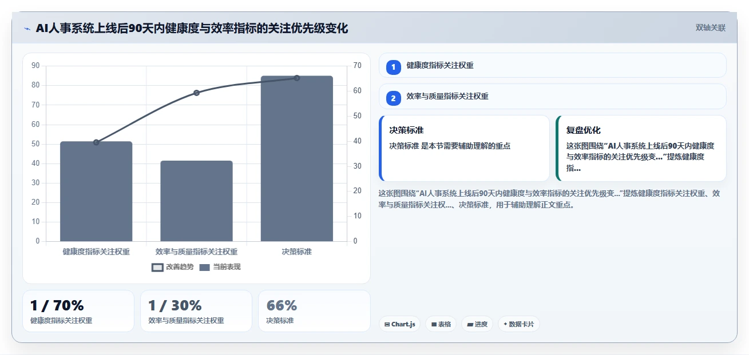This screenshot has width=749, height=355.
Task: Toggle the 改善趋势 legend entry
Action: [x=172, y=267]
